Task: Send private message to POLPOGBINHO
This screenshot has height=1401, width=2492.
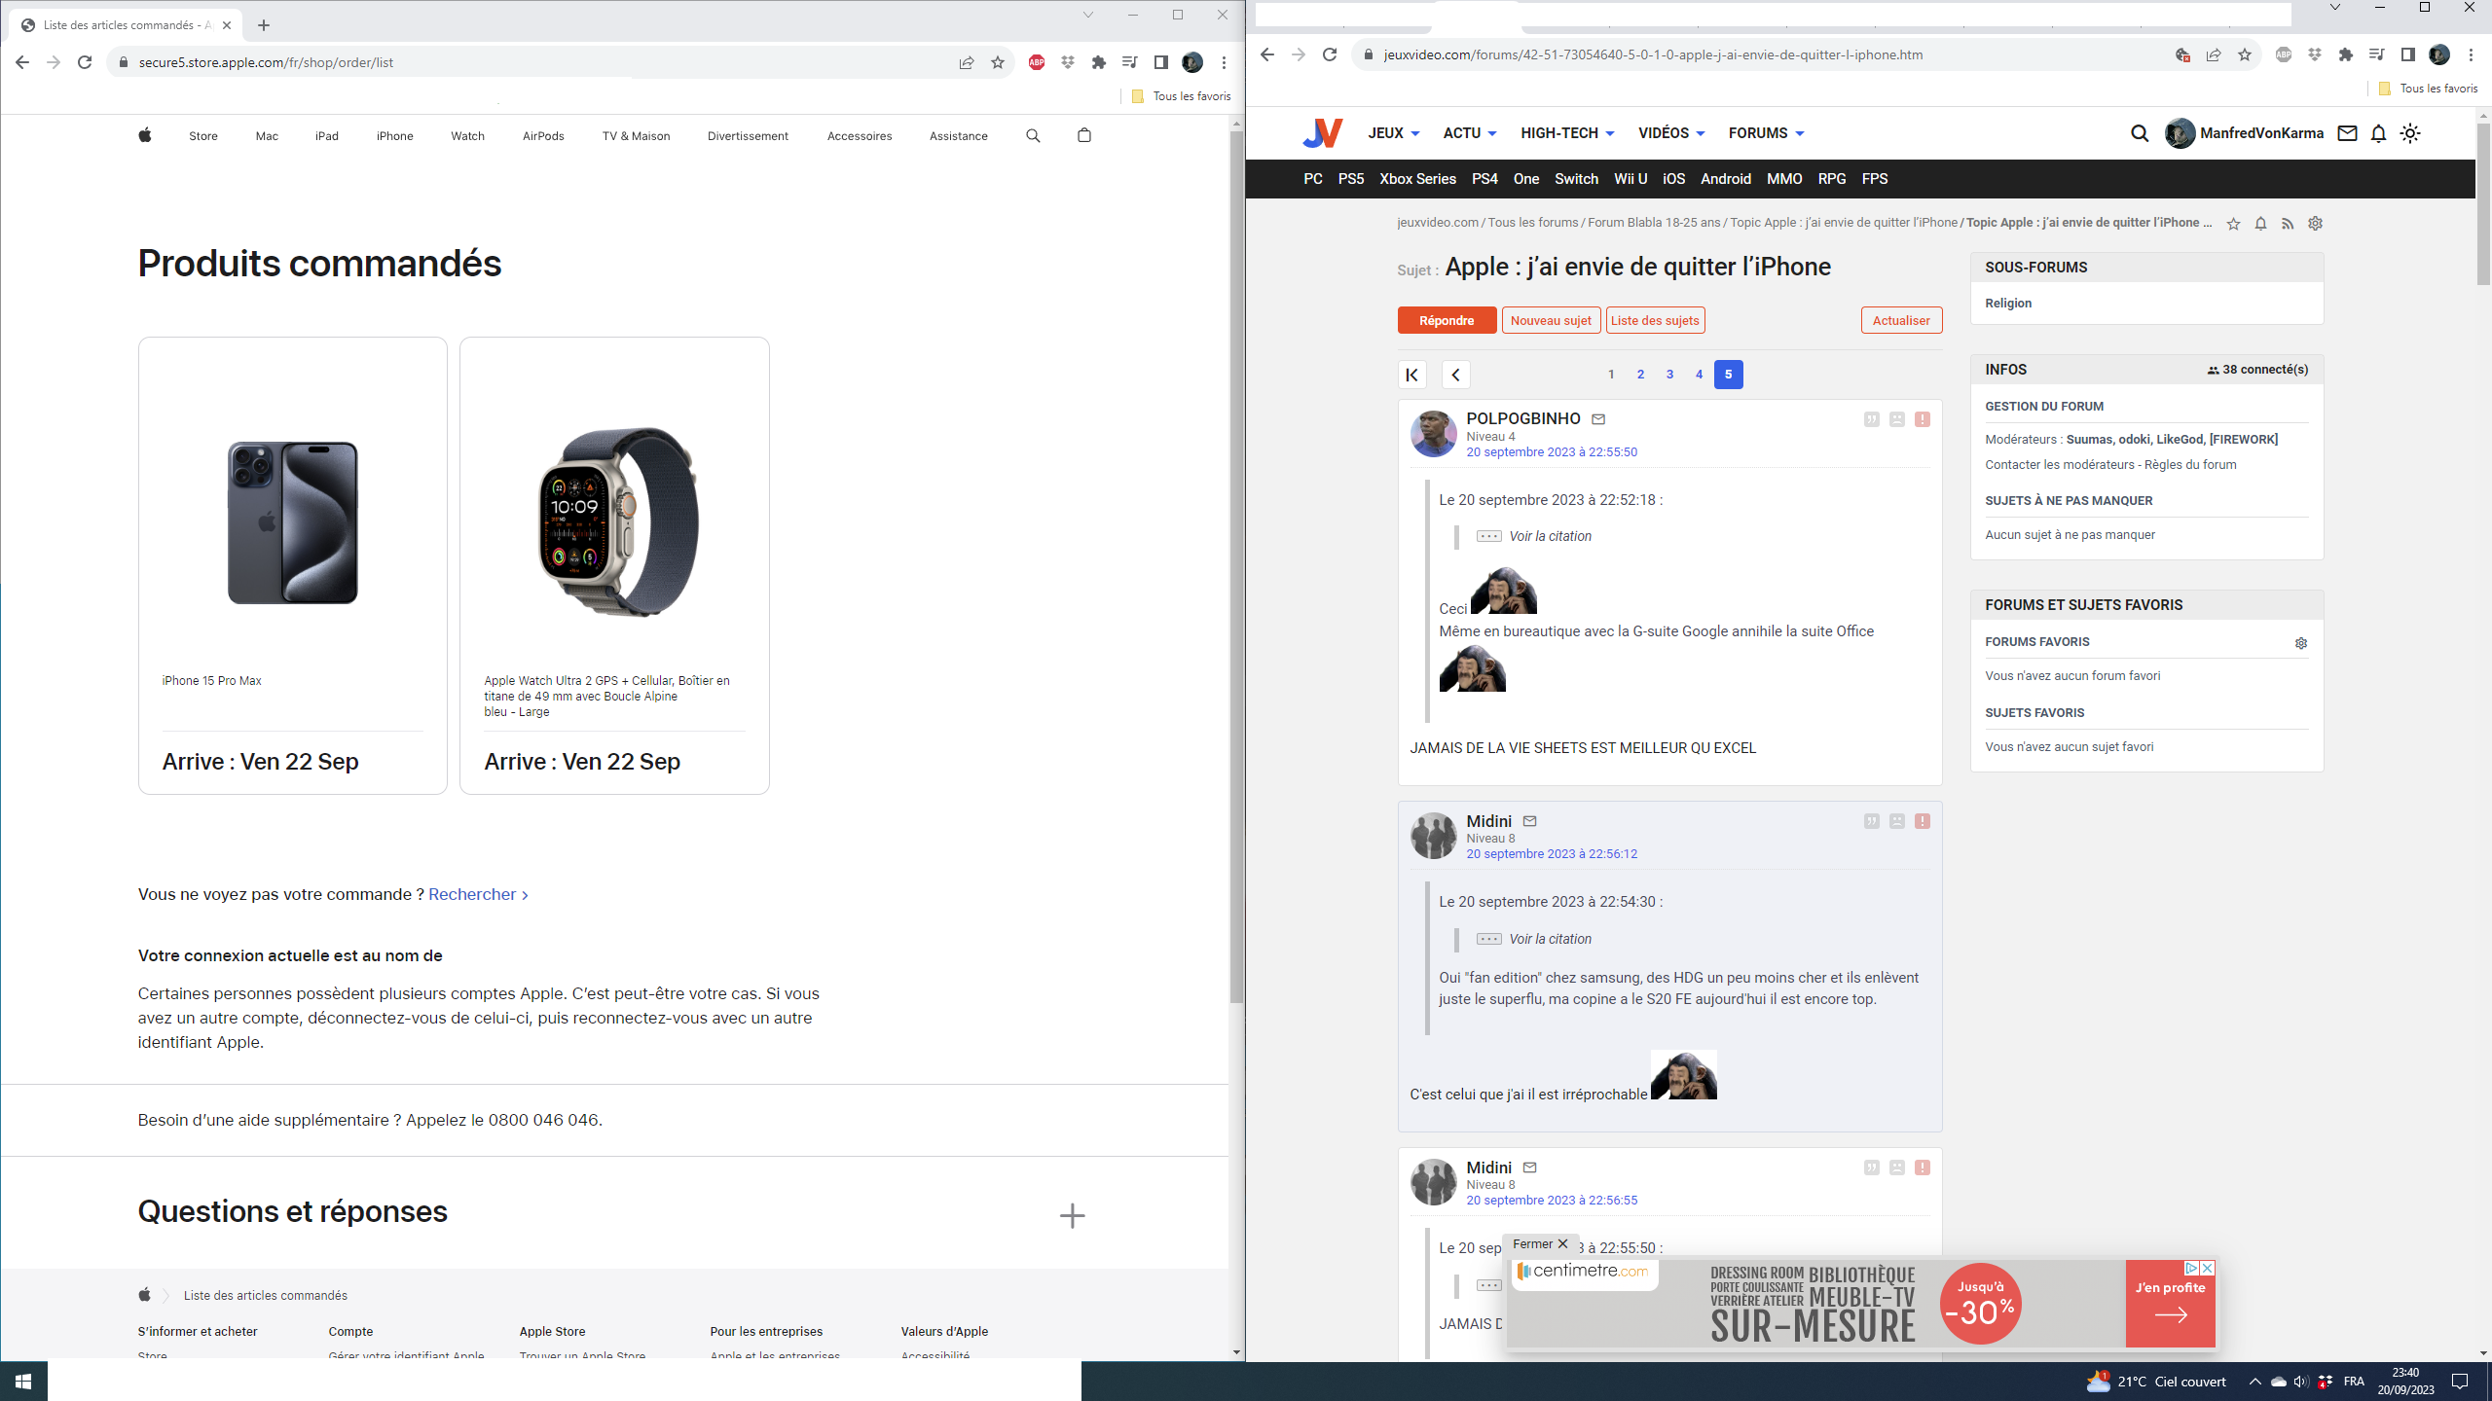Action: click(x=1598, y=419)
